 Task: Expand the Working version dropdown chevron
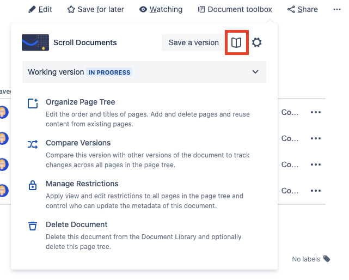point(255,72)
